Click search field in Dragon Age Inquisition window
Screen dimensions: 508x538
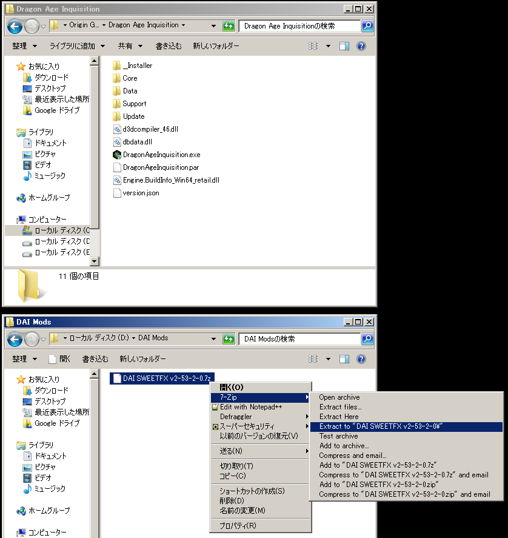point(299,26)
